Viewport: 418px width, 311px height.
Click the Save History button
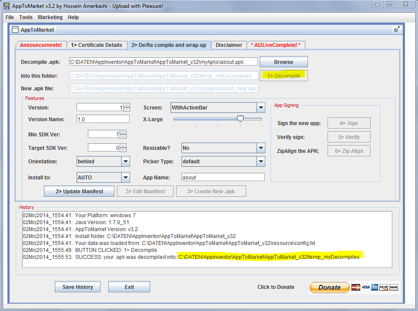tap(77, 287)
